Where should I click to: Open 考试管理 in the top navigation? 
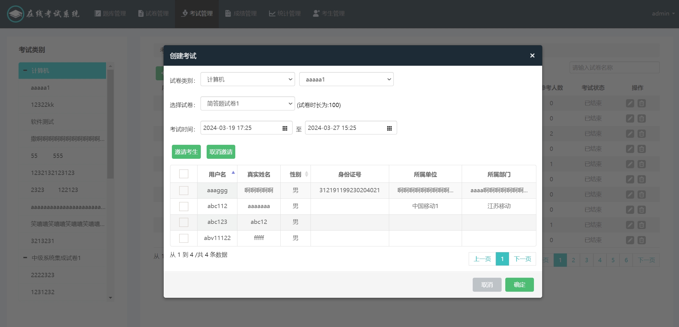(197, 13)
